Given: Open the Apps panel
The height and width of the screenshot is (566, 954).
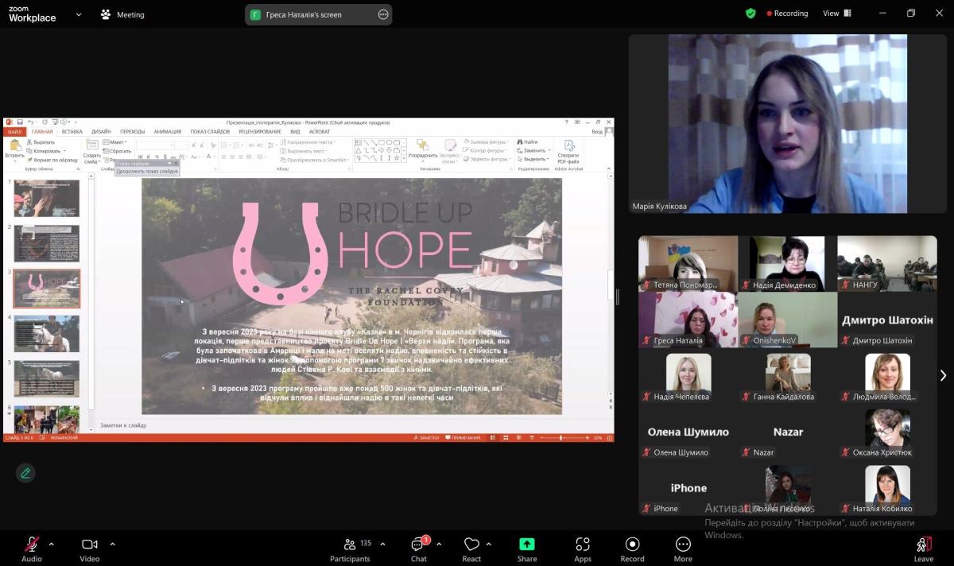Looking at the screenshot, I should 583,549.
